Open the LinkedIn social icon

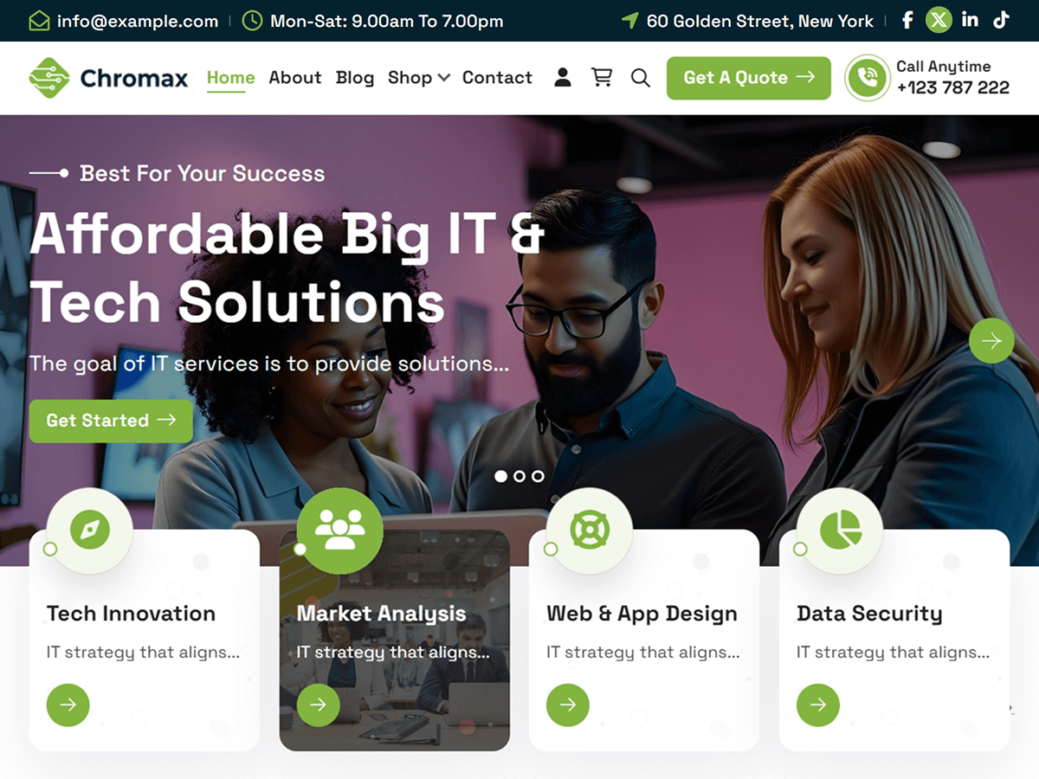click(971, 20)
